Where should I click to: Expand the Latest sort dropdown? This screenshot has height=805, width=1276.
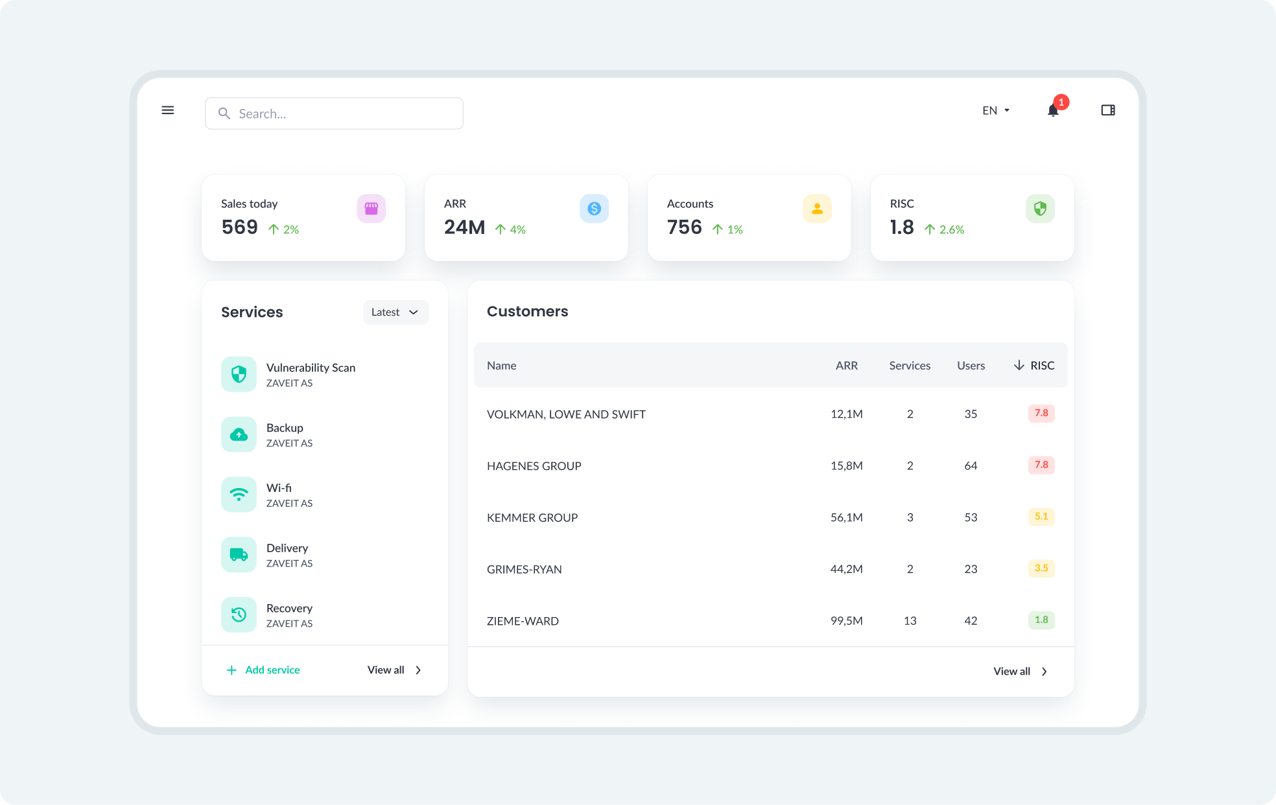point(396,312)
